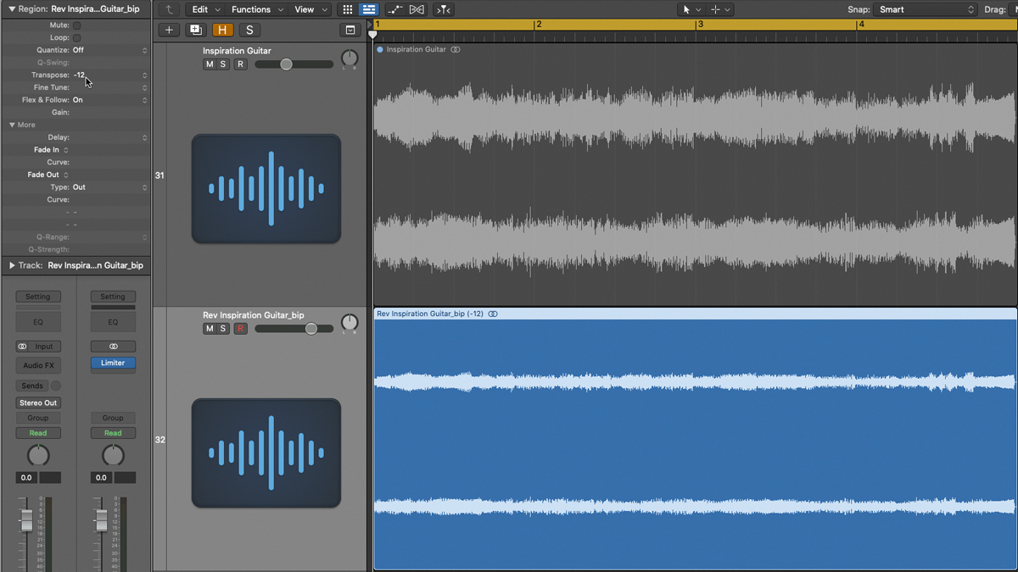
Task: Mute the Inspiration Guitar track
Action: pyautogui.click(x=210, y=64)
